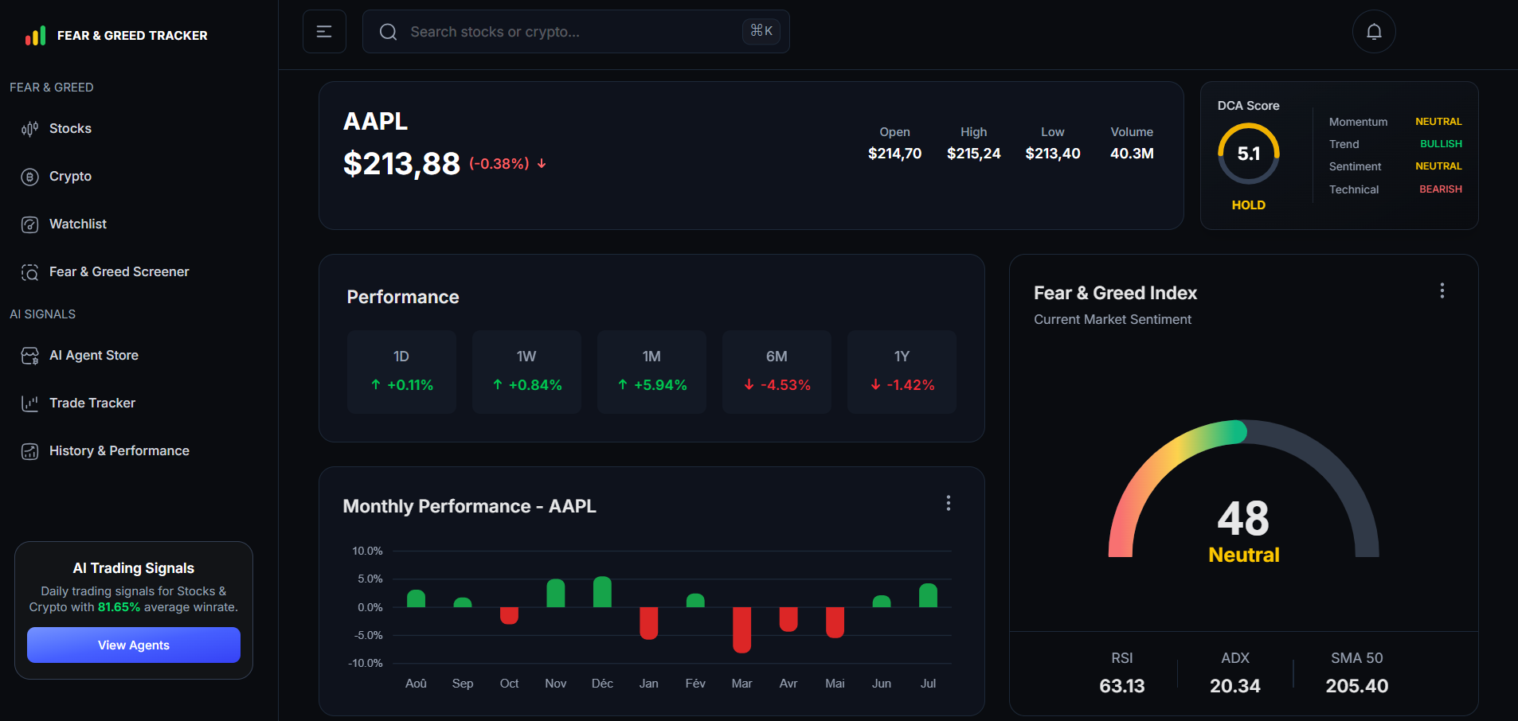This screenshot has height=721, width=1518.
Task: Open notifications via the bell icon
Action: (x=1374, y=32)
